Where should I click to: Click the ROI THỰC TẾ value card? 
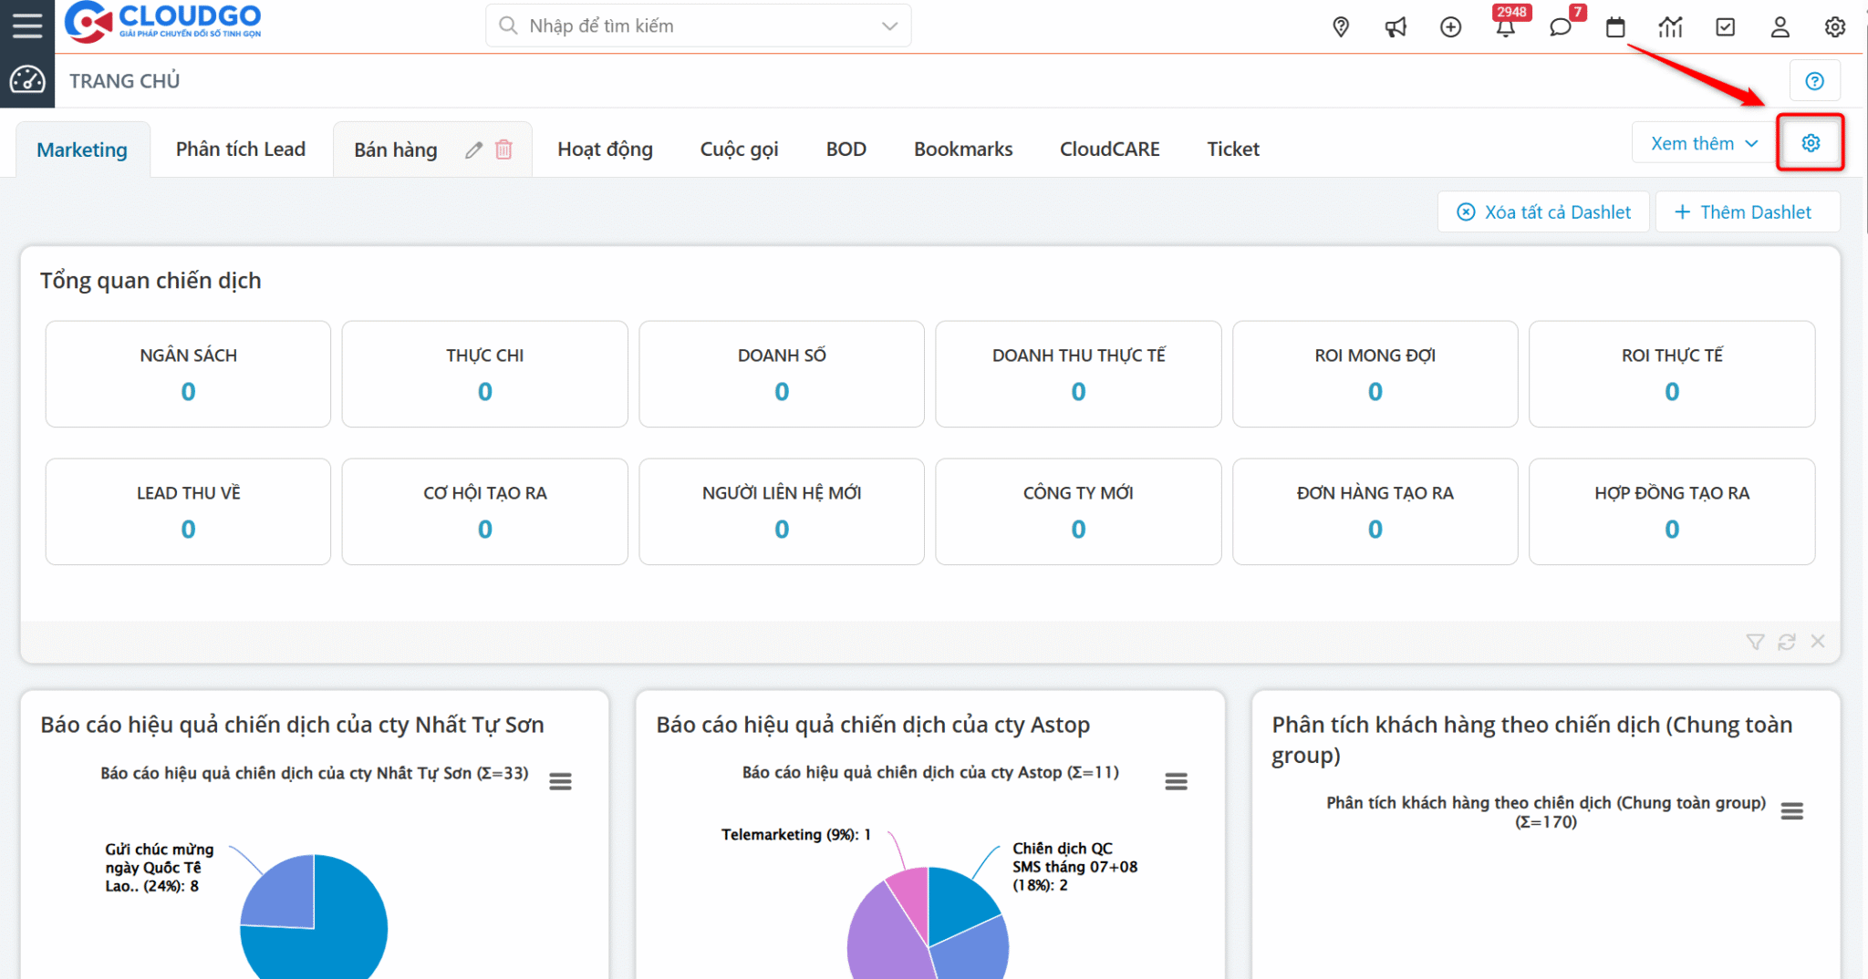pos(1671,374)
